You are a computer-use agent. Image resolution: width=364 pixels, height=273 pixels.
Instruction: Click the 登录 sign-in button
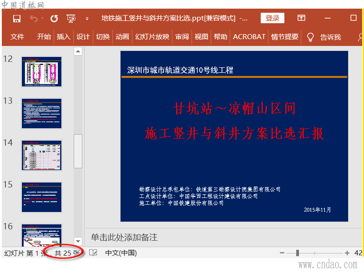pos(272,18)
